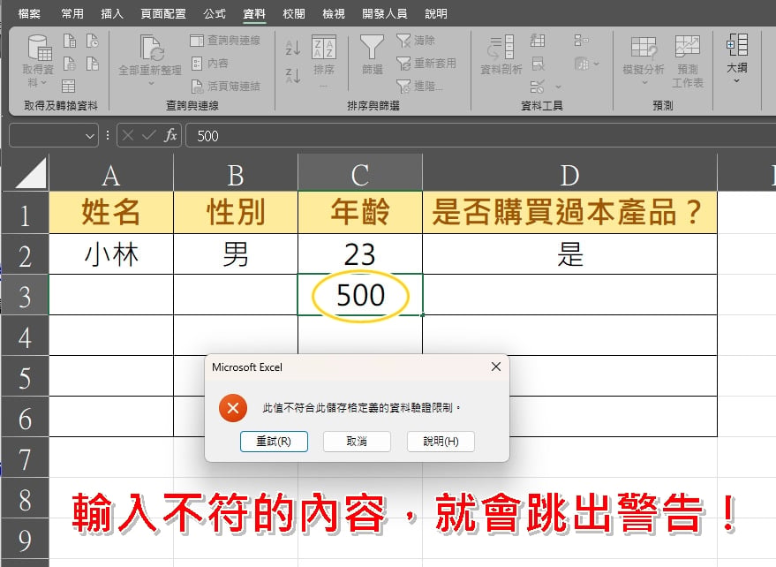Select column header B

(x=236, y=174)
